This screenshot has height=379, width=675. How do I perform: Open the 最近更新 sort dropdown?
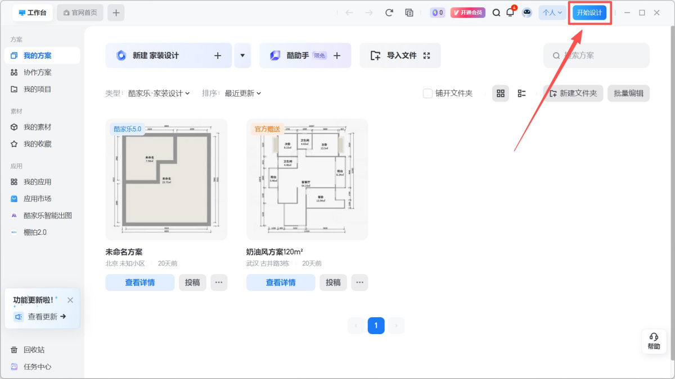(243, 93)
